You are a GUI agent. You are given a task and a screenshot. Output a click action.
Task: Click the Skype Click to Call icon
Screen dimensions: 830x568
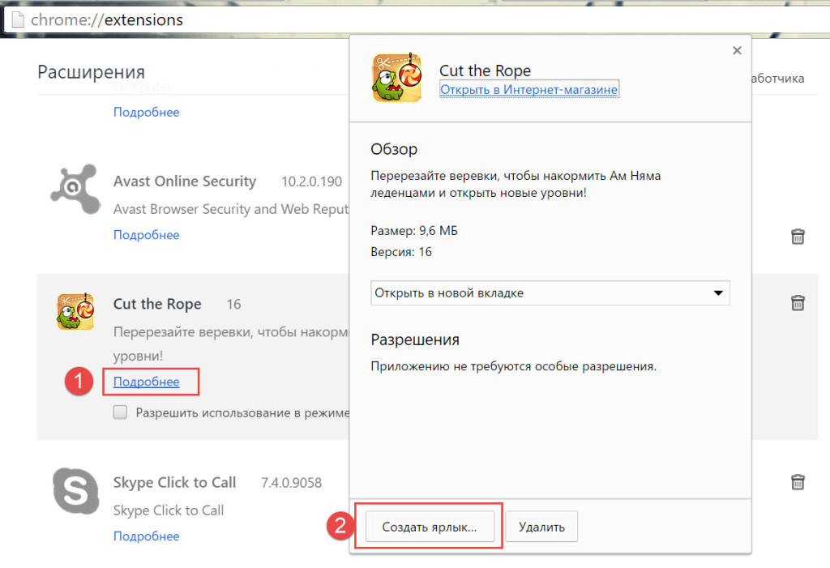pyautogui.click(x=75, y=491)
